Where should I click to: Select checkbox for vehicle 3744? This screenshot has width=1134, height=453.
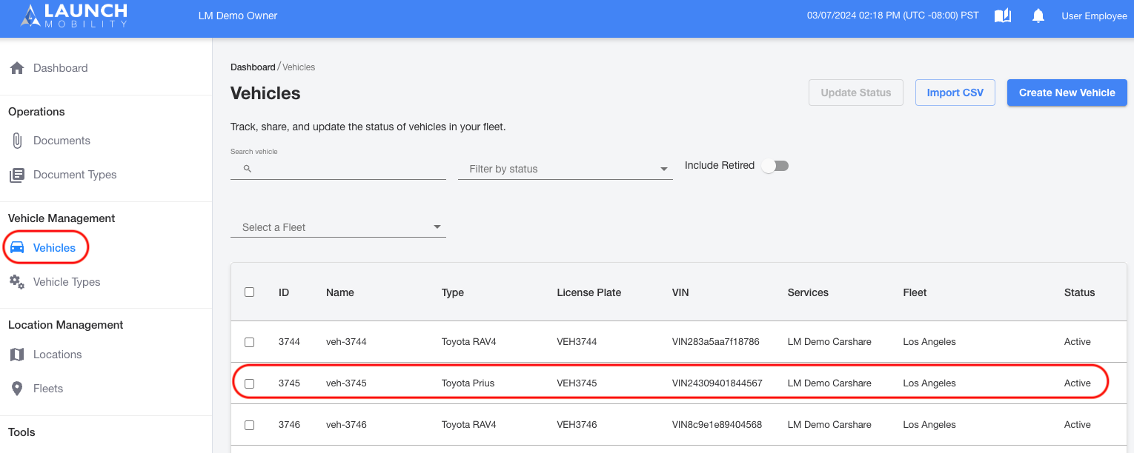[249, 342]
